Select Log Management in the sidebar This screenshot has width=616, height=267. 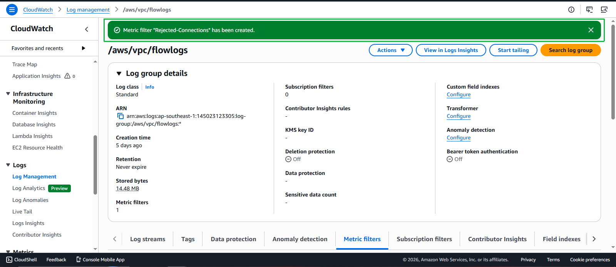pos(34,176)
